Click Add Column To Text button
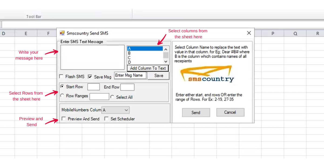 [148, 68]
